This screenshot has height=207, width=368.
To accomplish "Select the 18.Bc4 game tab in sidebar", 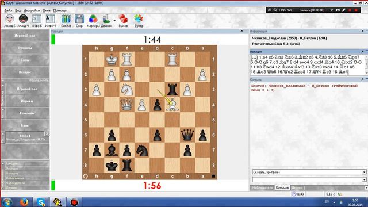I will (25, 137).
